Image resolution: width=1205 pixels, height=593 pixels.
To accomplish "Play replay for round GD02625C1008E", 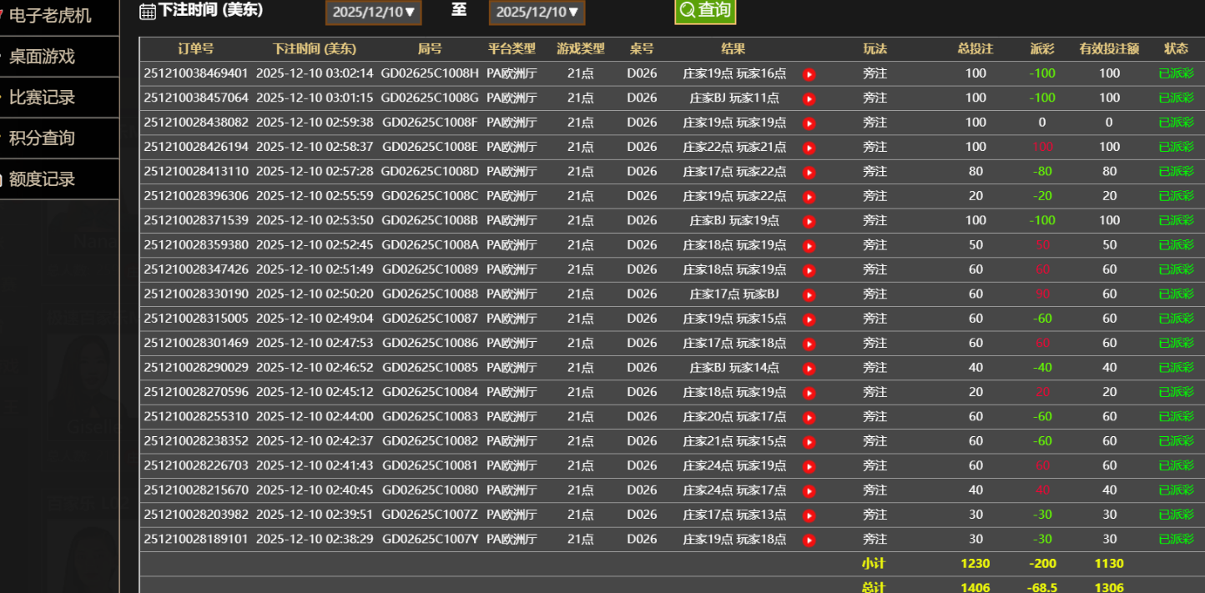I will tap(809, 148).
